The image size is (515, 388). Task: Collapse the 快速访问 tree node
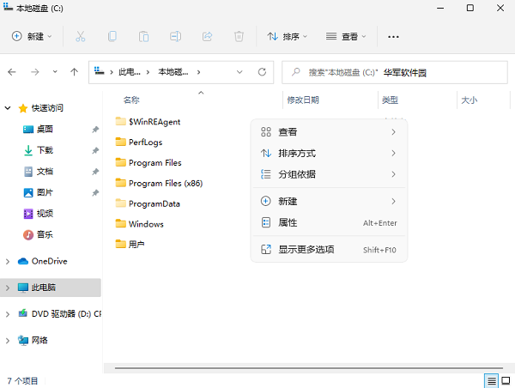8,108
